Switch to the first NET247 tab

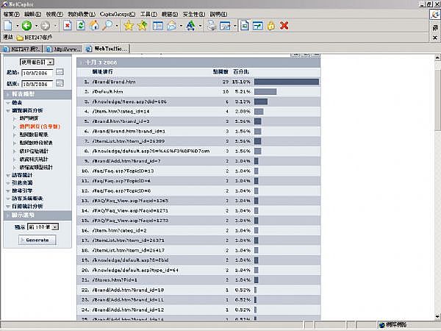point(21,49)
